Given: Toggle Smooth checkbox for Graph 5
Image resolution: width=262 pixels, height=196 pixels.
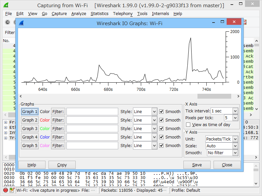Looking at the screenshot, I should (x=161, y=145).
